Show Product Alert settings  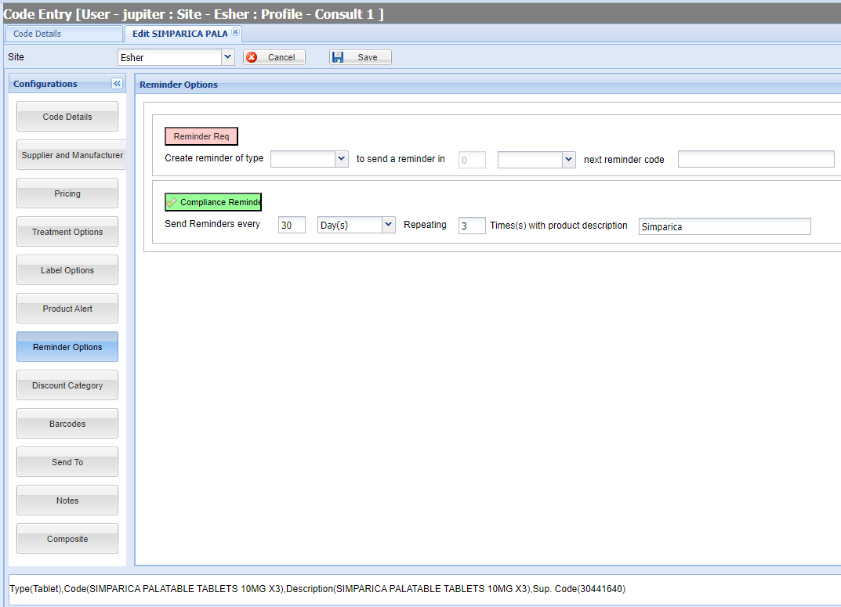pos(67,309)
